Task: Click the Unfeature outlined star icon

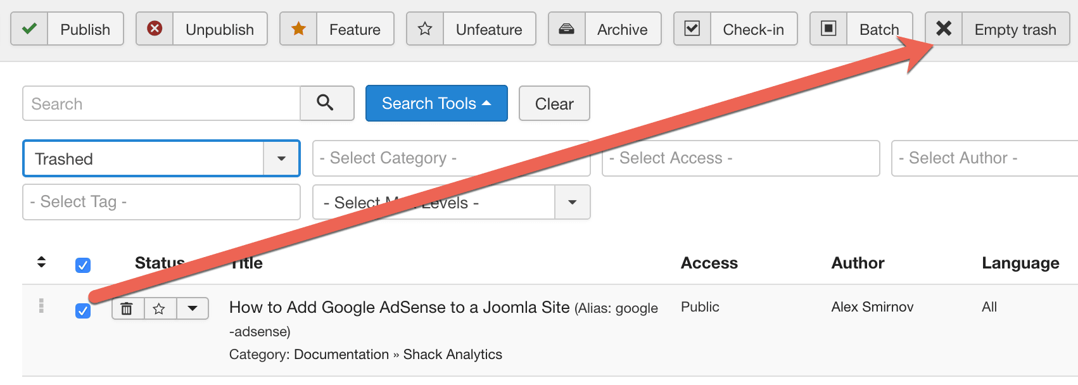Action: (x=425, y=29)
